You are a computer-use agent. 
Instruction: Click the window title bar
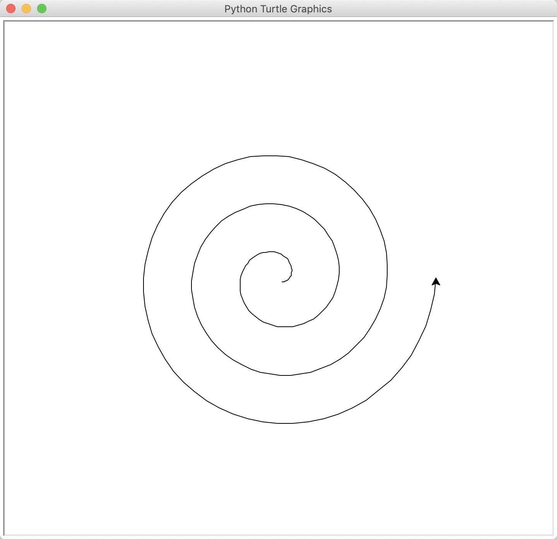155,9
